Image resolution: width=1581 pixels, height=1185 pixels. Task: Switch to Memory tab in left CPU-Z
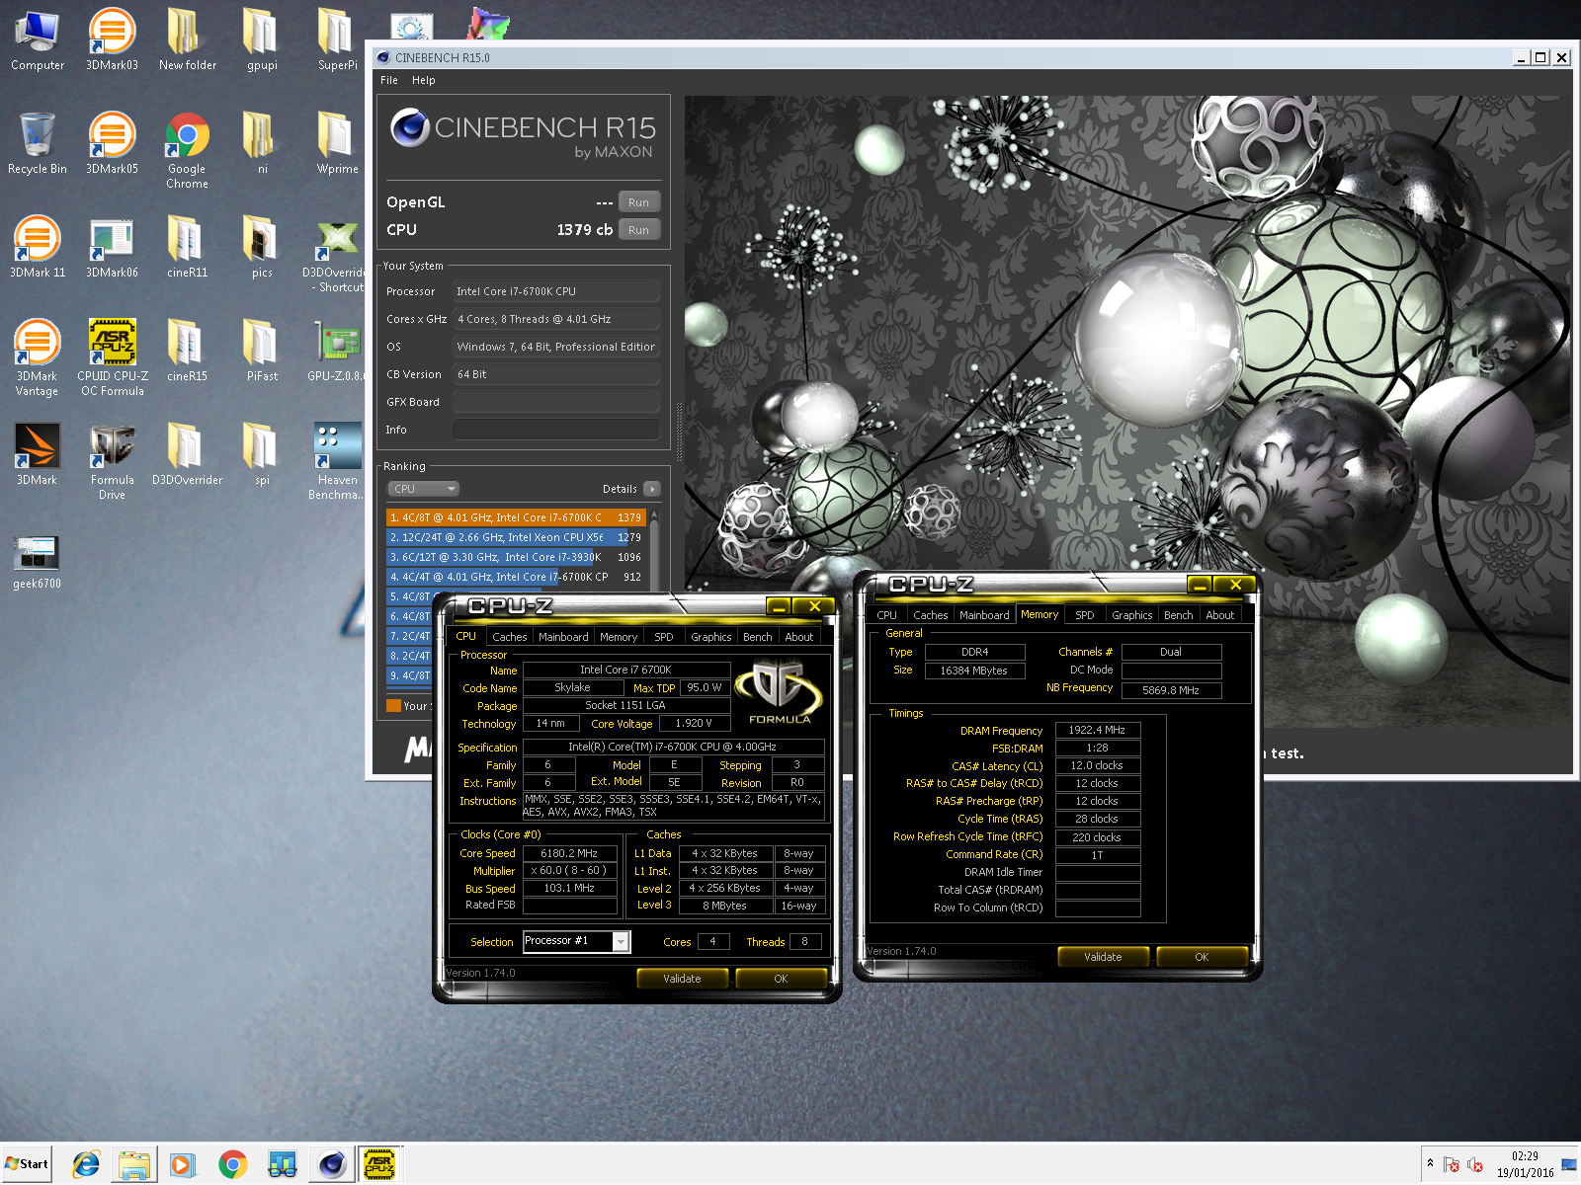coord(619,637)
